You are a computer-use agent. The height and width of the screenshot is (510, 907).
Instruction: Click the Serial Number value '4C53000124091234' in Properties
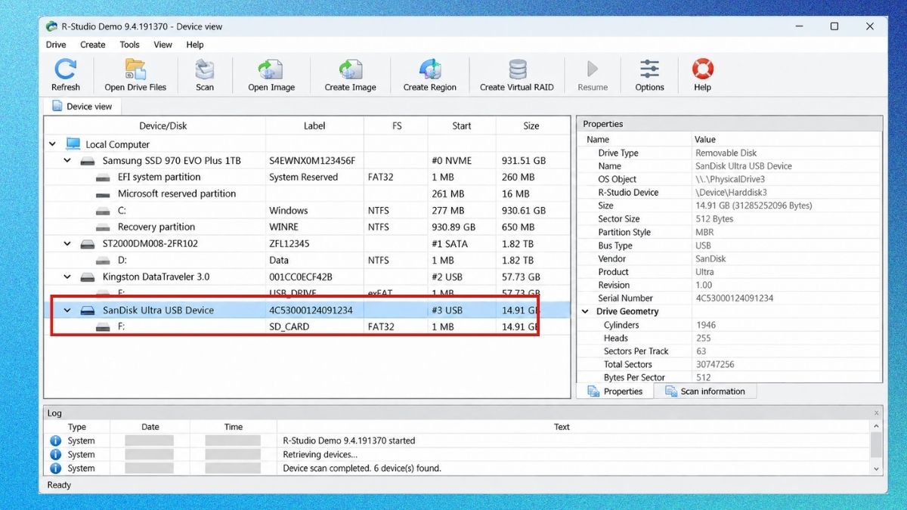point(734,298)
